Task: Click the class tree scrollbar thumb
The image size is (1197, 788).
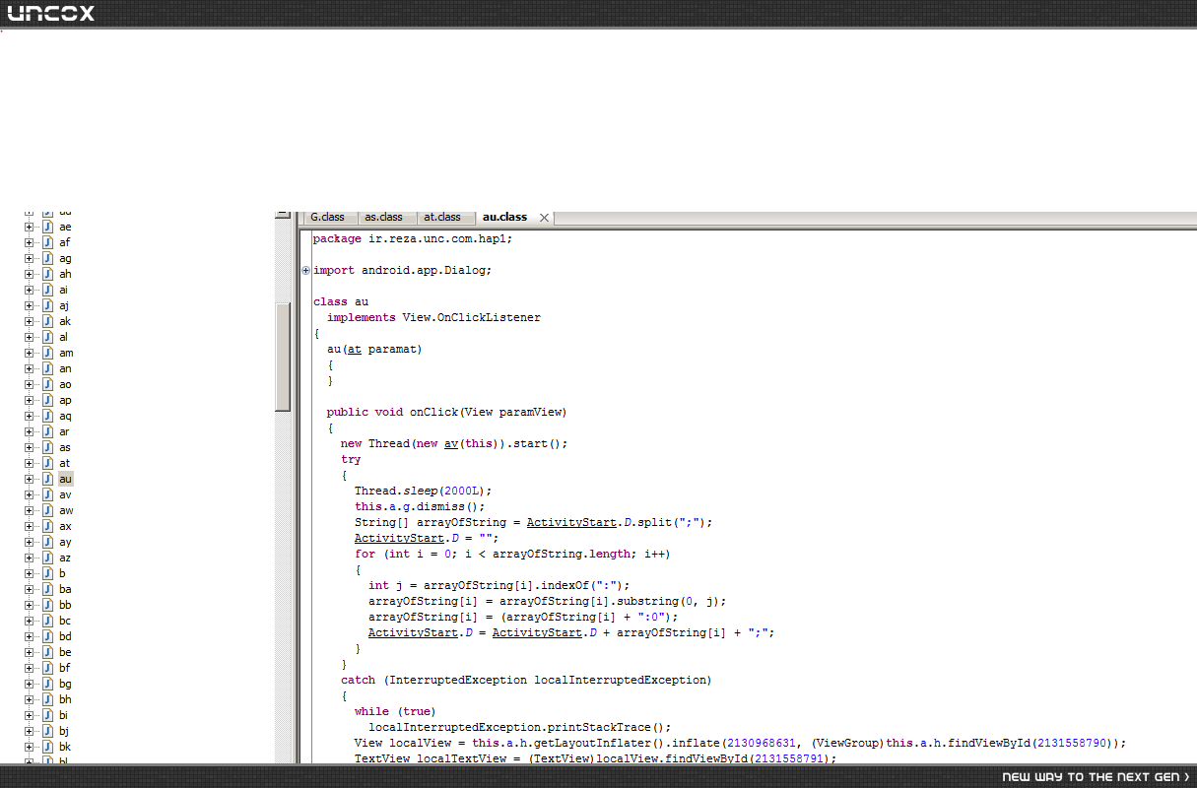Action: coord(283,356)
